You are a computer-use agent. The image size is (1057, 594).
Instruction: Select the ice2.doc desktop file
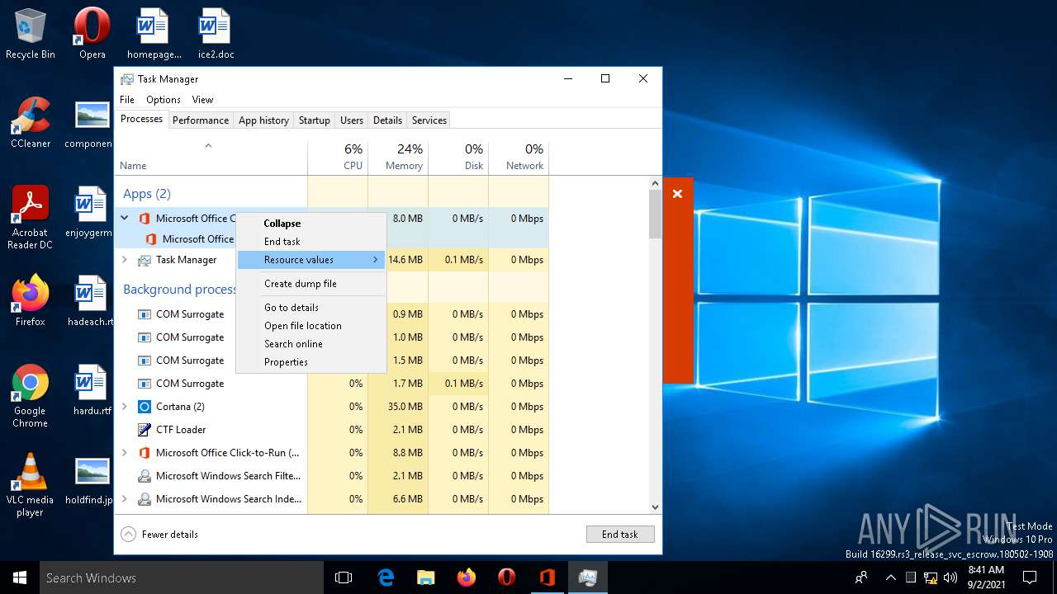(x=216, y=33)
